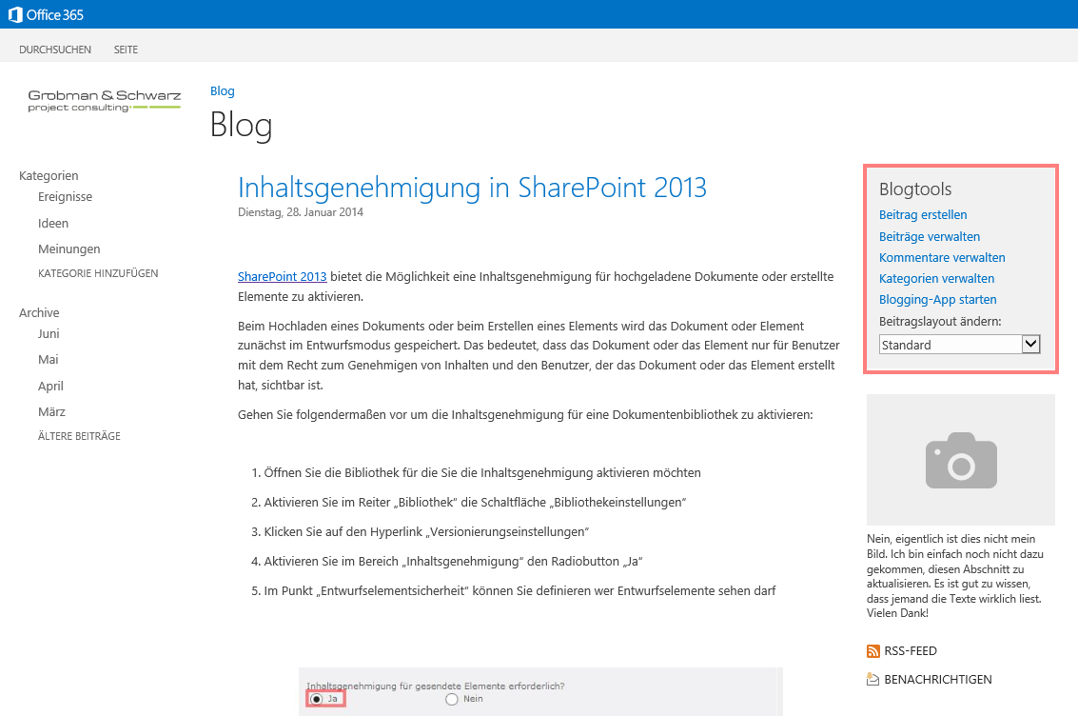Viewport: 1078px width, 716px height.
Task: Click the Beitragslayout ändern label
Action: [x=940, y=321]
